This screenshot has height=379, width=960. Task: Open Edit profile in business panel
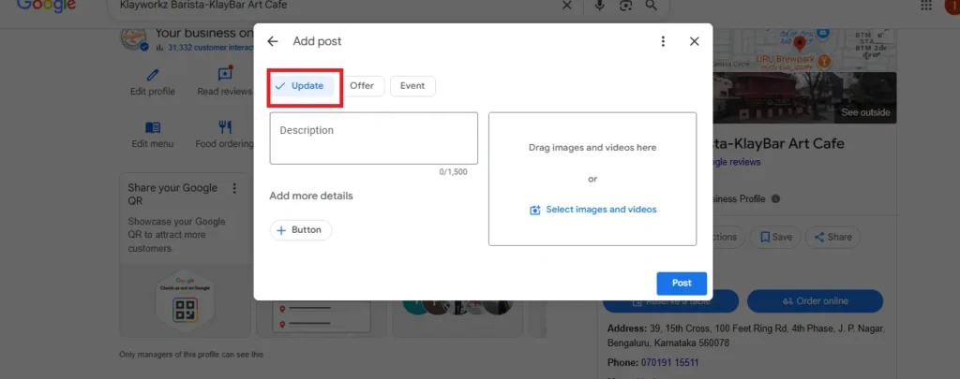pos(153,81)
